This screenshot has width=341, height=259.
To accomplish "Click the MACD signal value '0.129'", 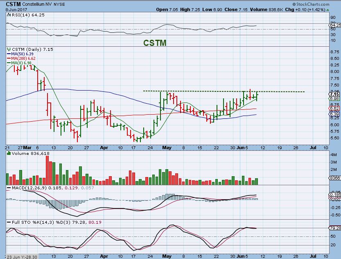I will click(x=71, y=188).
